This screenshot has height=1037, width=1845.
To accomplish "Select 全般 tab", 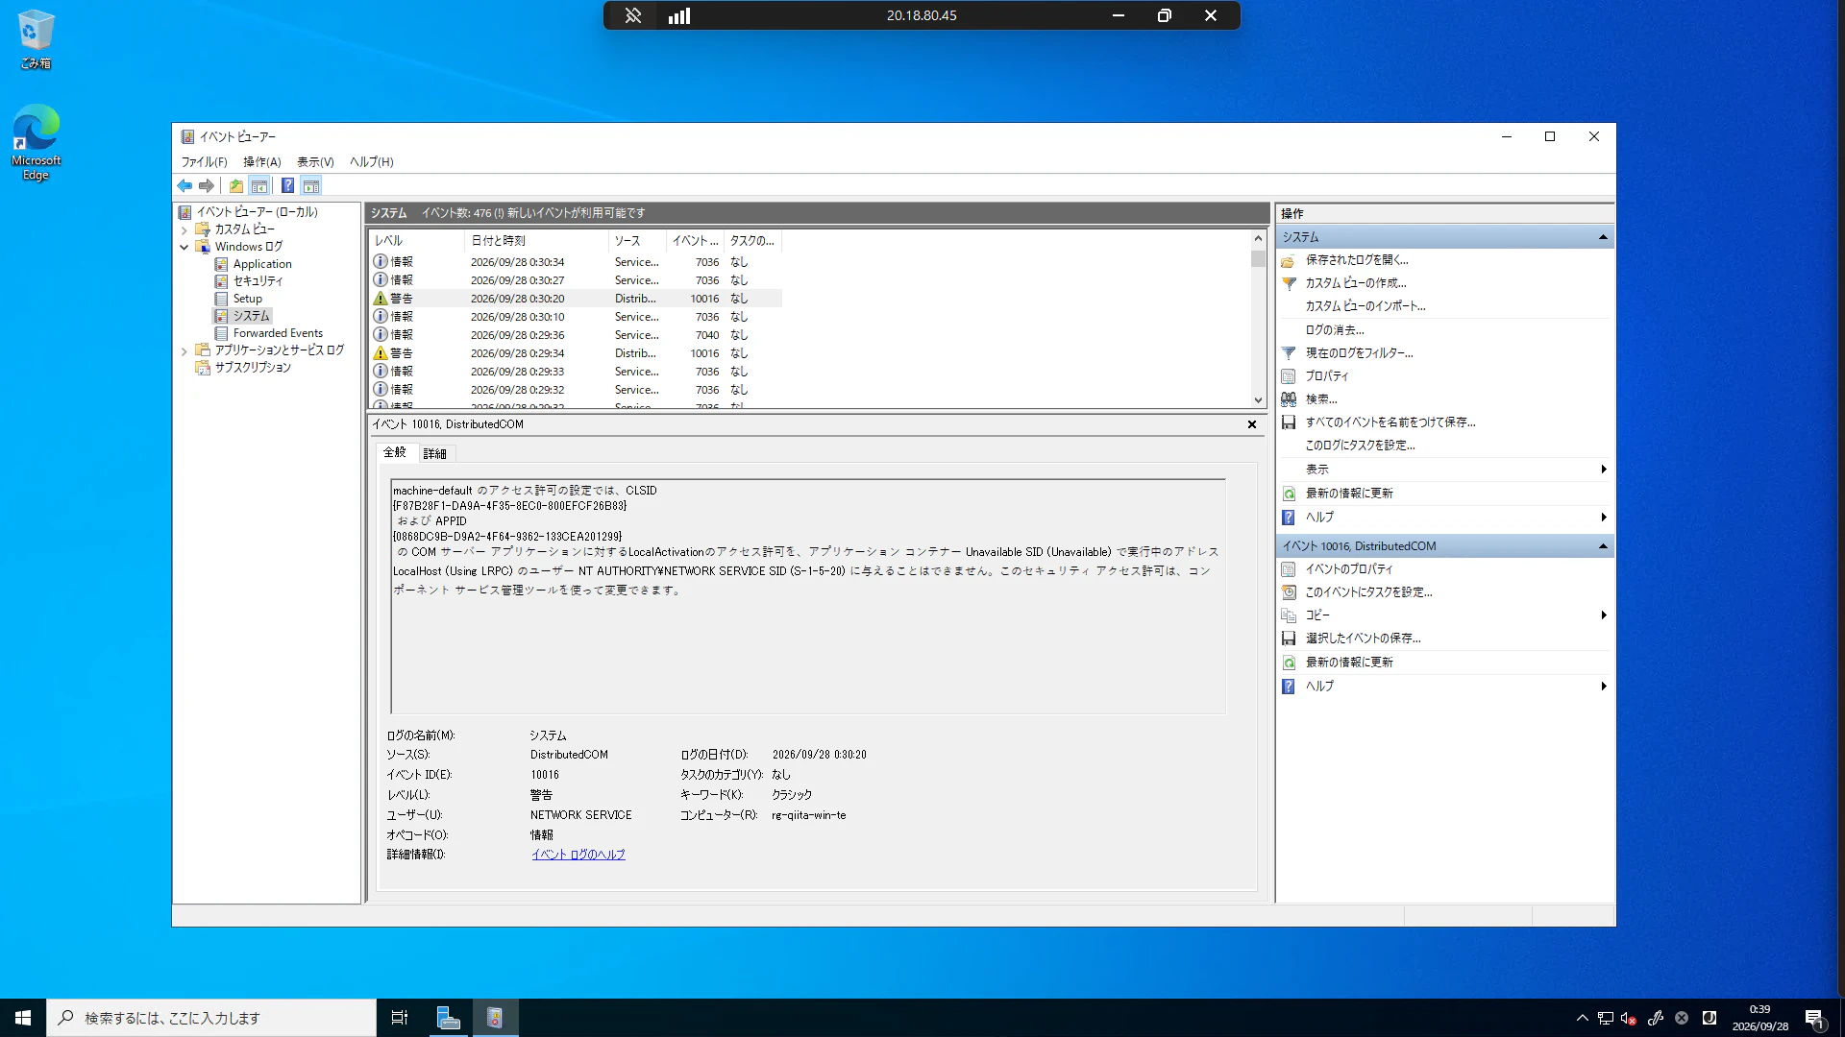I will 395,452.
